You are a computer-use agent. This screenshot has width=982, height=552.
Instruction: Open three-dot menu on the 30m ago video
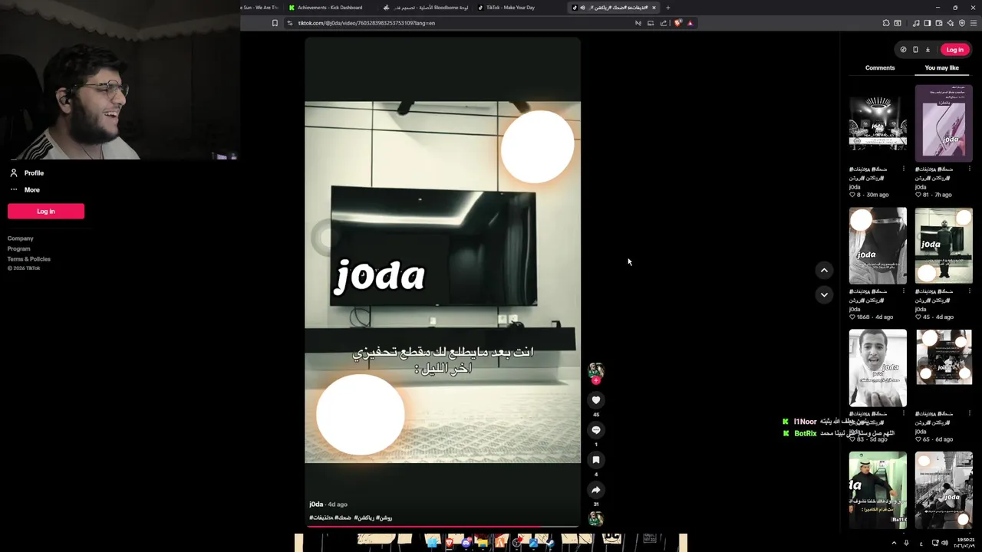903,169
